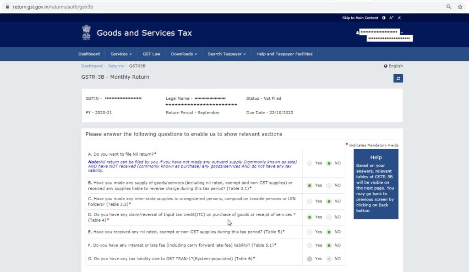
Task: Click the GSTR-3B - Monthly Return heading
Action: 115,77
